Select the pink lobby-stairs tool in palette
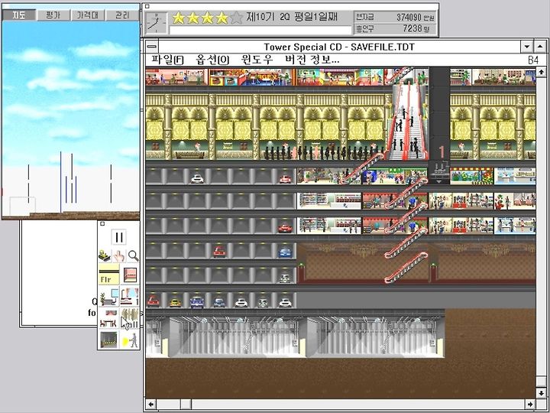Image resolution: width=550 pixels, height=413 pixels. click(x=130, y=275)
